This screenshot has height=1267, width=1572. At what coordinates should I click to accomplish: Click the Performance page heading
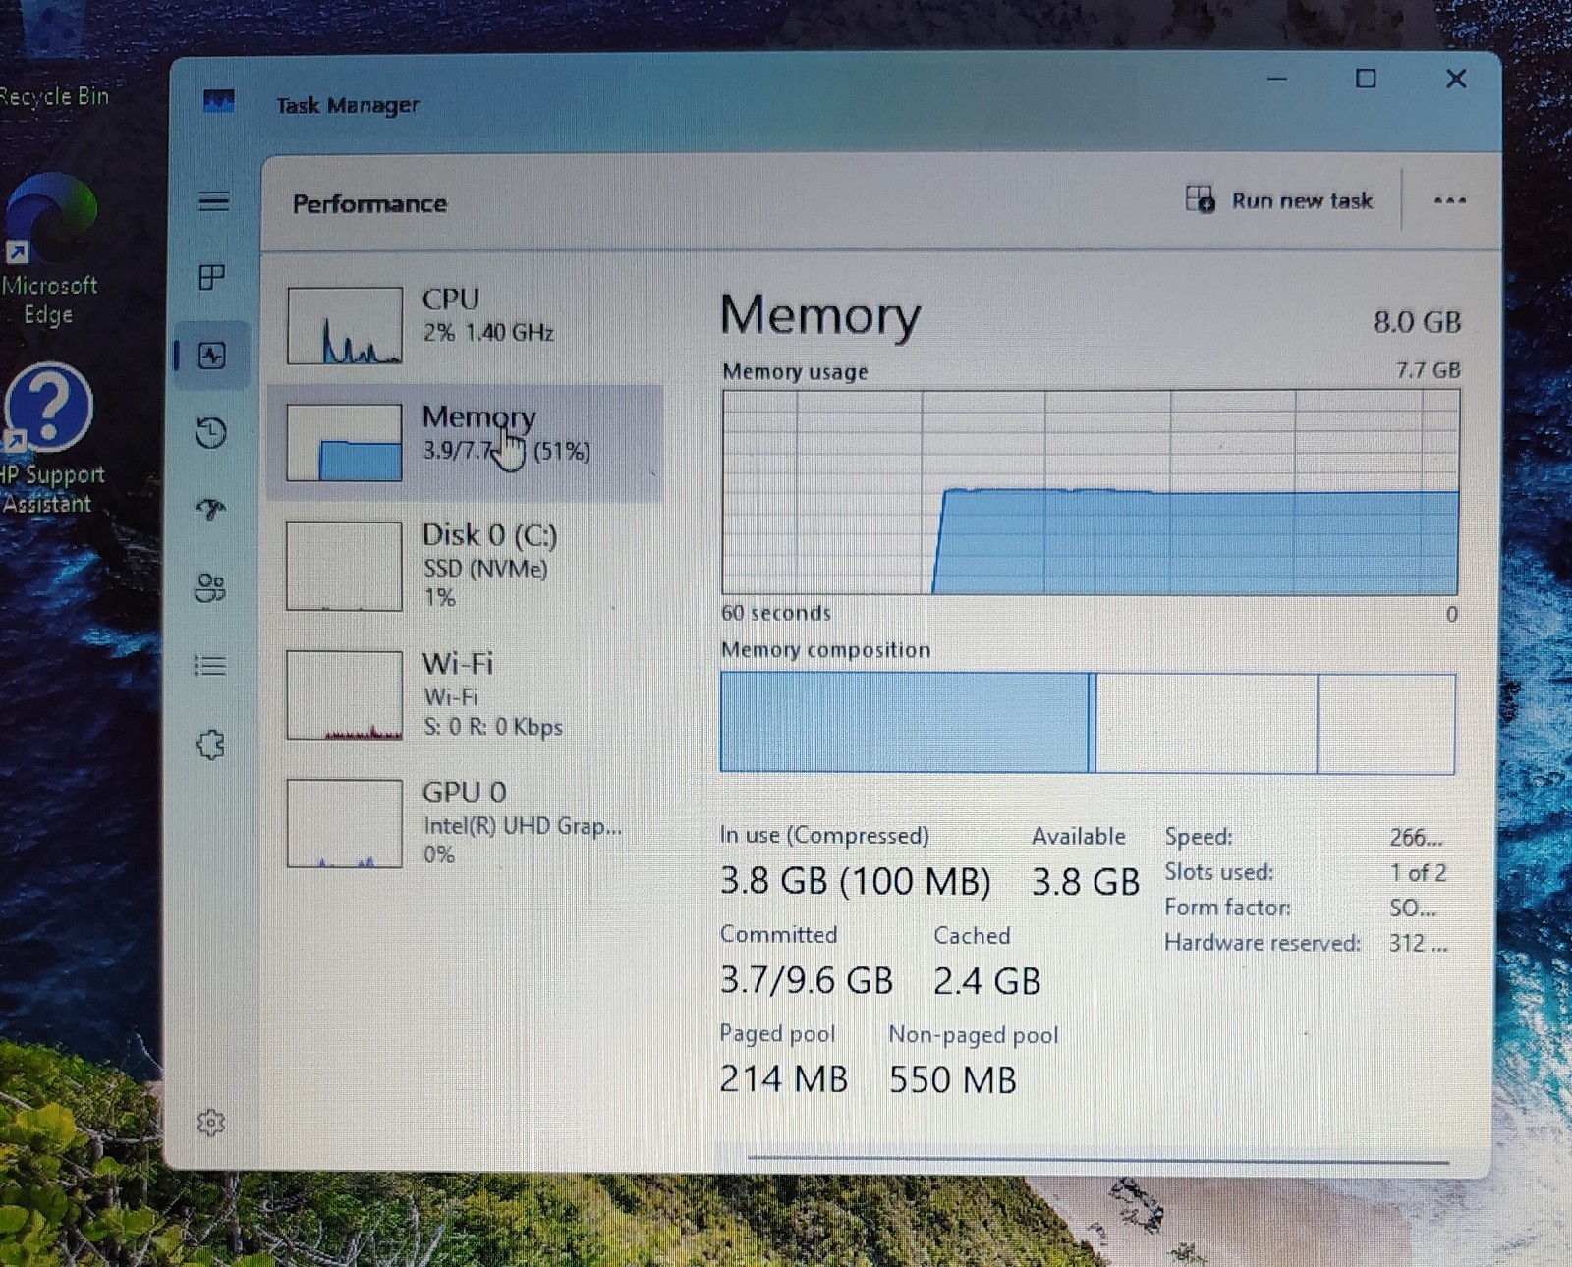[x=369, y=203]
